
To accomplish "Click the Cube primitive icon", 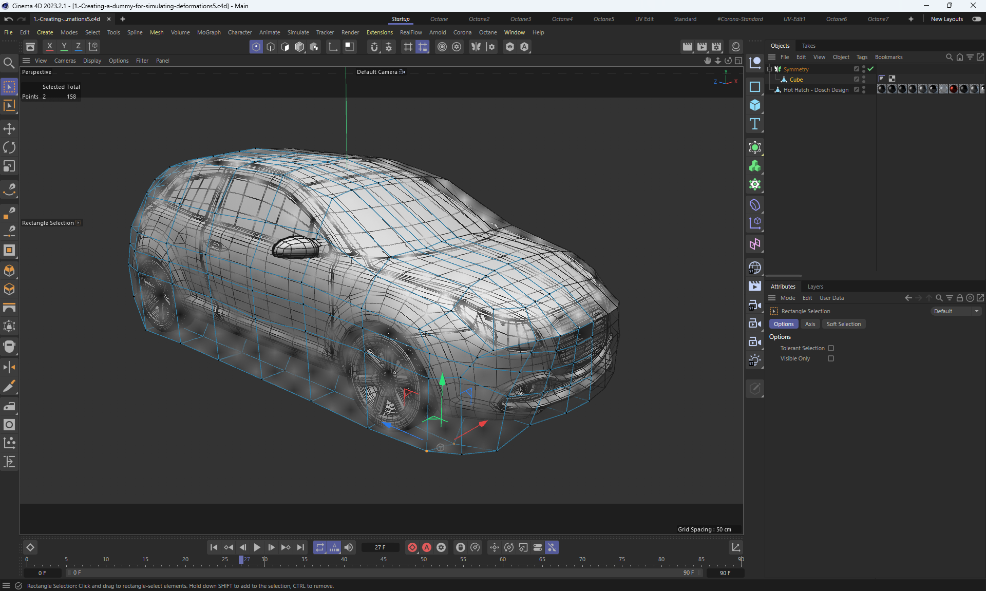I will point(754,105).
